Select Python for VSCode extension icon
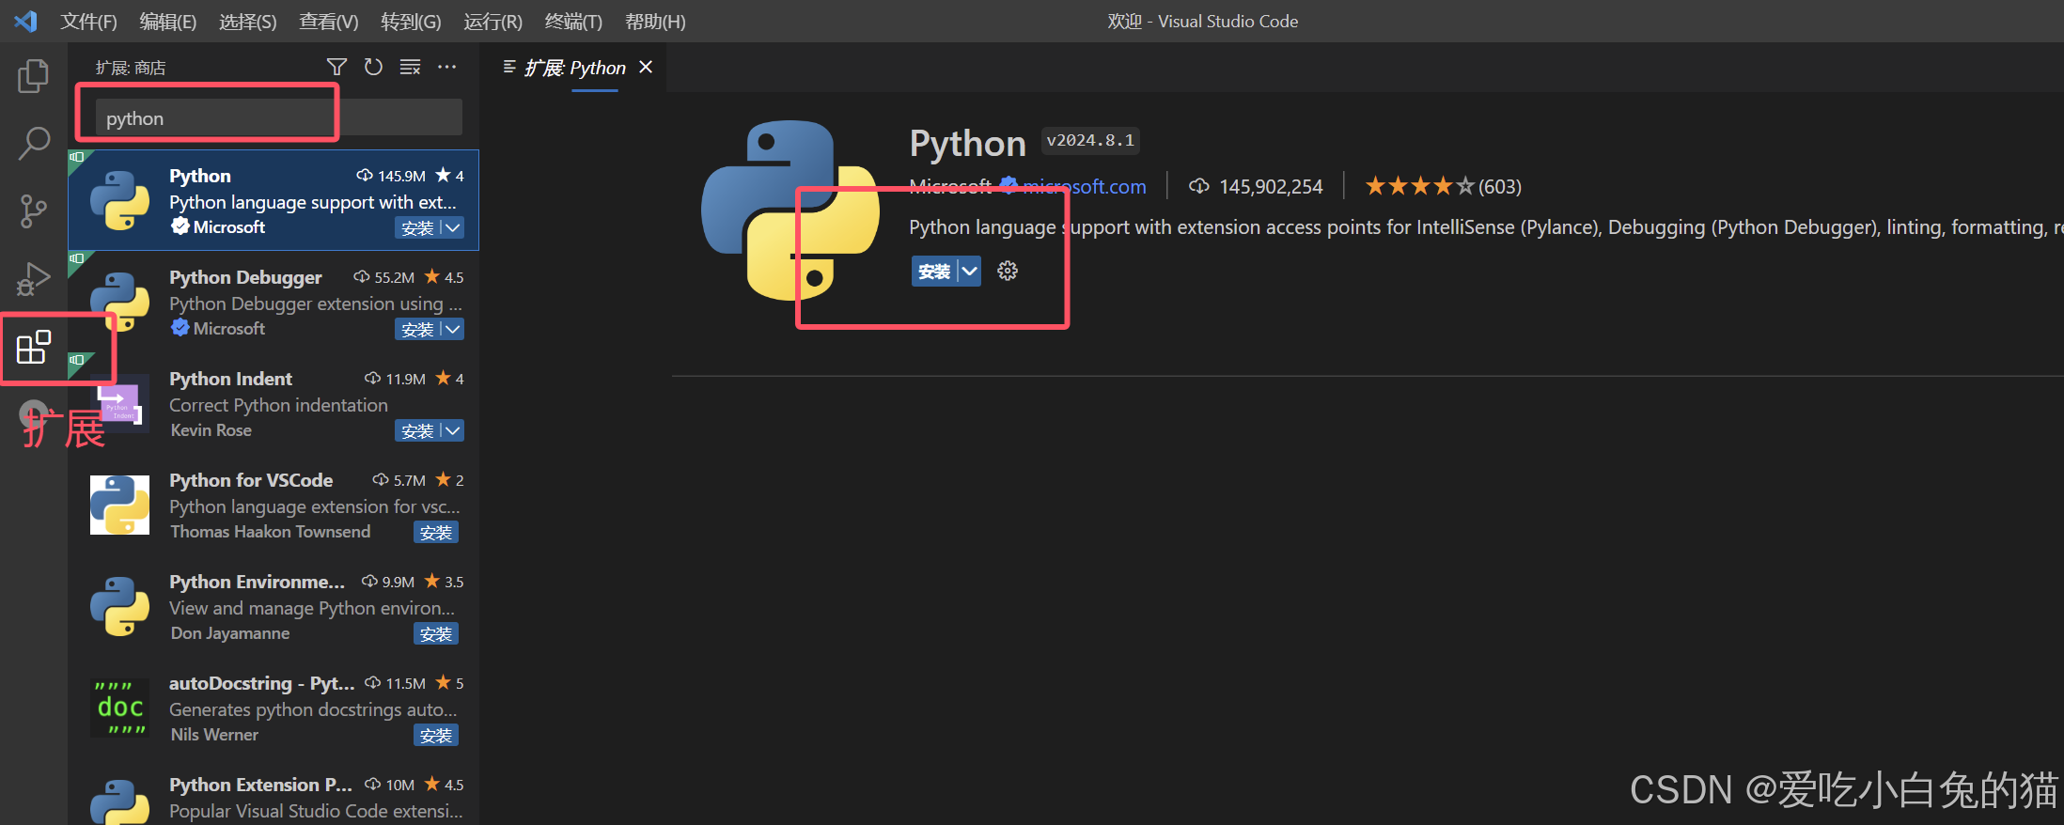Viewport: 2064px width, 825px height. tap(119, 506)
